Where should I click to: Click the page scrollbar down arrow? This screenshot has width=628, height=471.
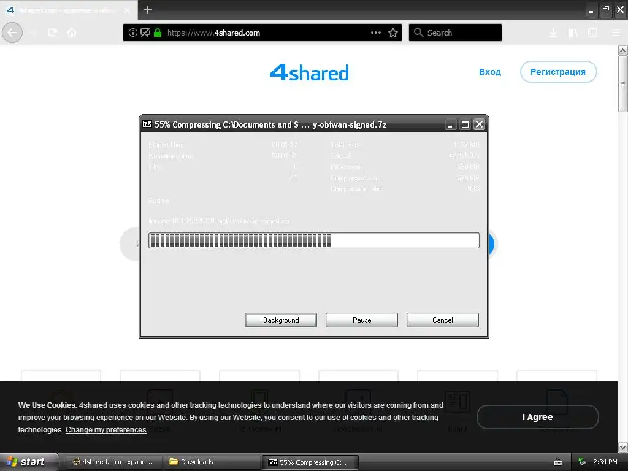pos(622,447)
